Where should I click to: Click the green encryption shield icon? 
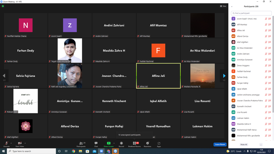(3, 6)
